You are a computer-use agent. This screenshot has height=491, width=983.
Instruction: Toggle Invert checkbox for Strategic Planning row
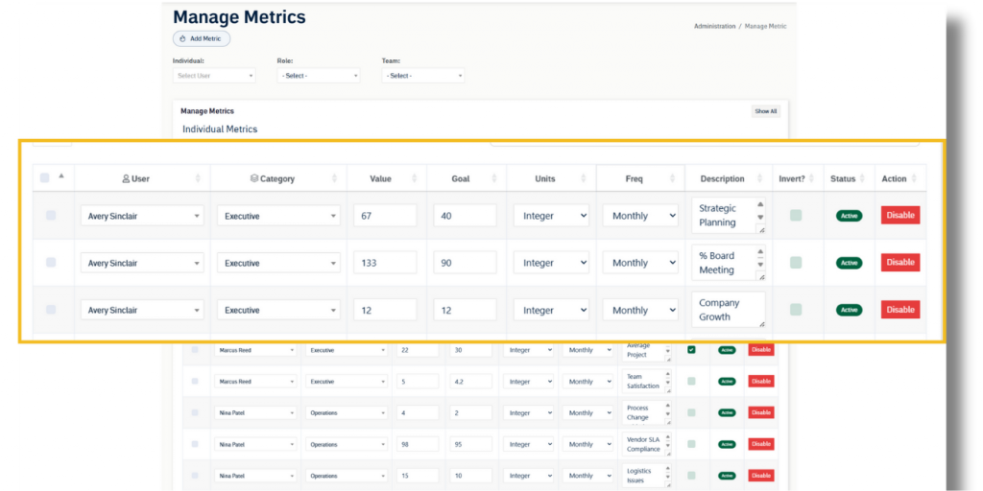(796, 216)
